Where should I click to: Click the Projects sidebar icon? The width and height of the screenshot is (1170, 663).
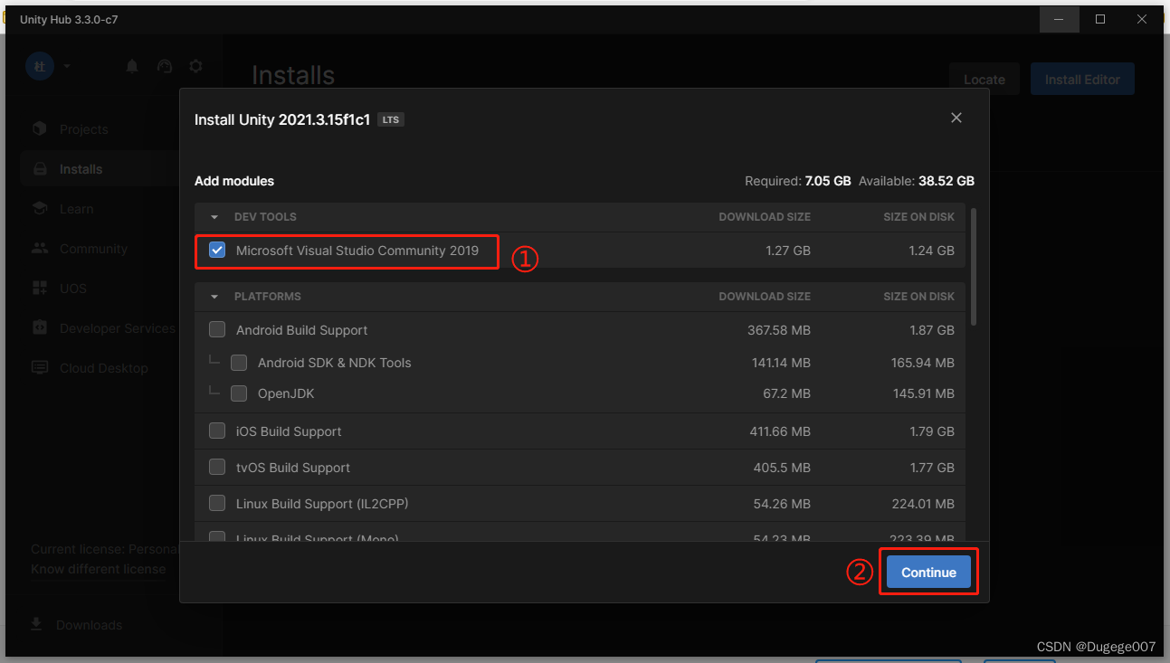point(40,129)
